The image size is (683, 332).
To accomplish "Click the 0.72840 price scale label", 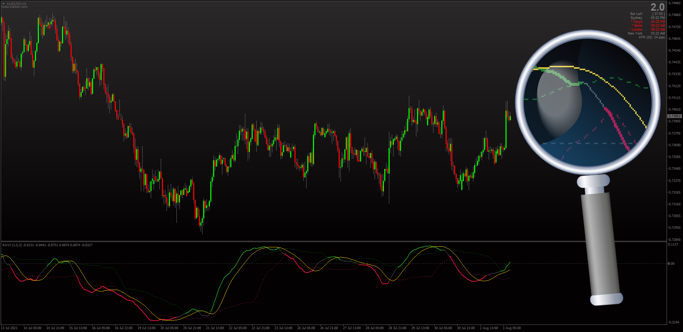I will click(x=675, y=240).
